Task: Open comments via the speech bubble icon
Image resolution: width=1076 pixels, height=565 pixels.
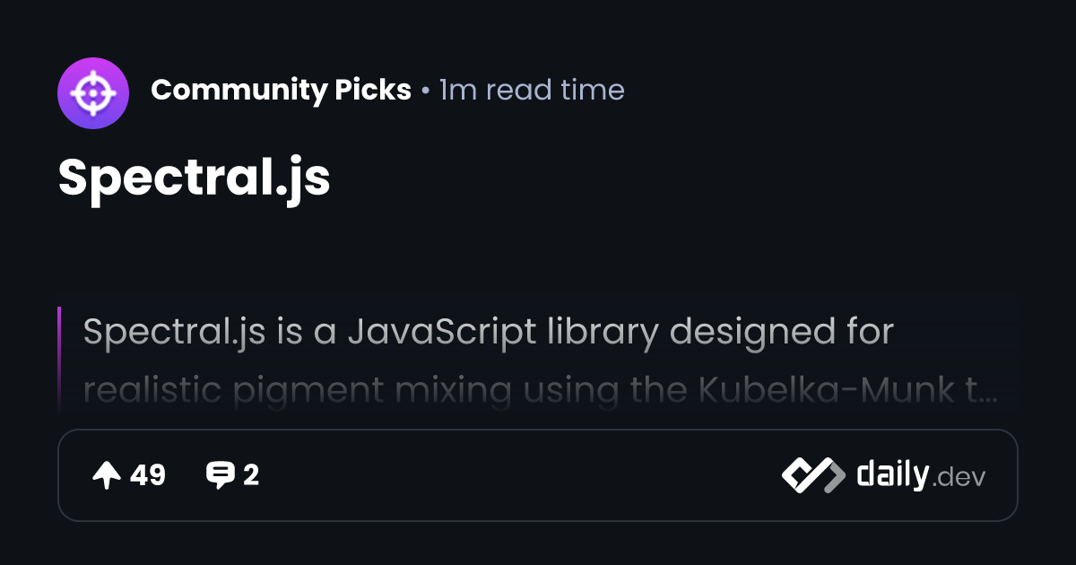Action: (x=220, y=475)
